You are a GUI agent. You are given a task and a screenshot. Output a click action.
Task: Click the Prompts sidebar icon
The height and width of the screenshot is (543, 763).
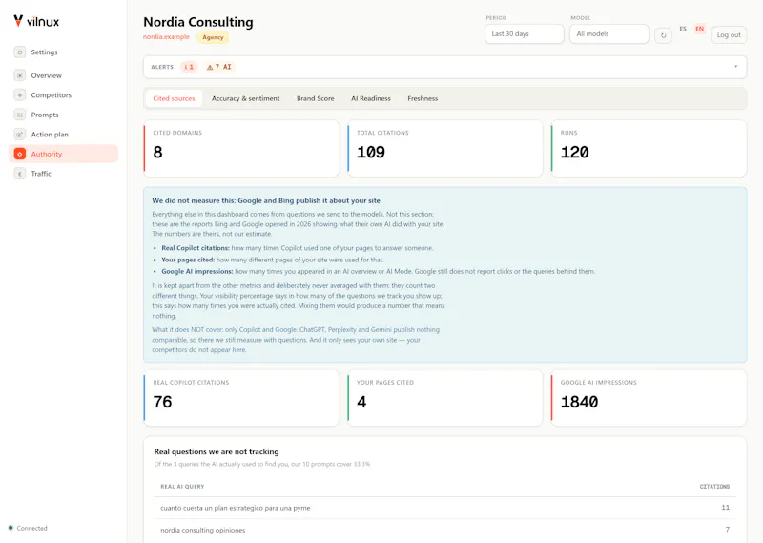click(19, 115)
